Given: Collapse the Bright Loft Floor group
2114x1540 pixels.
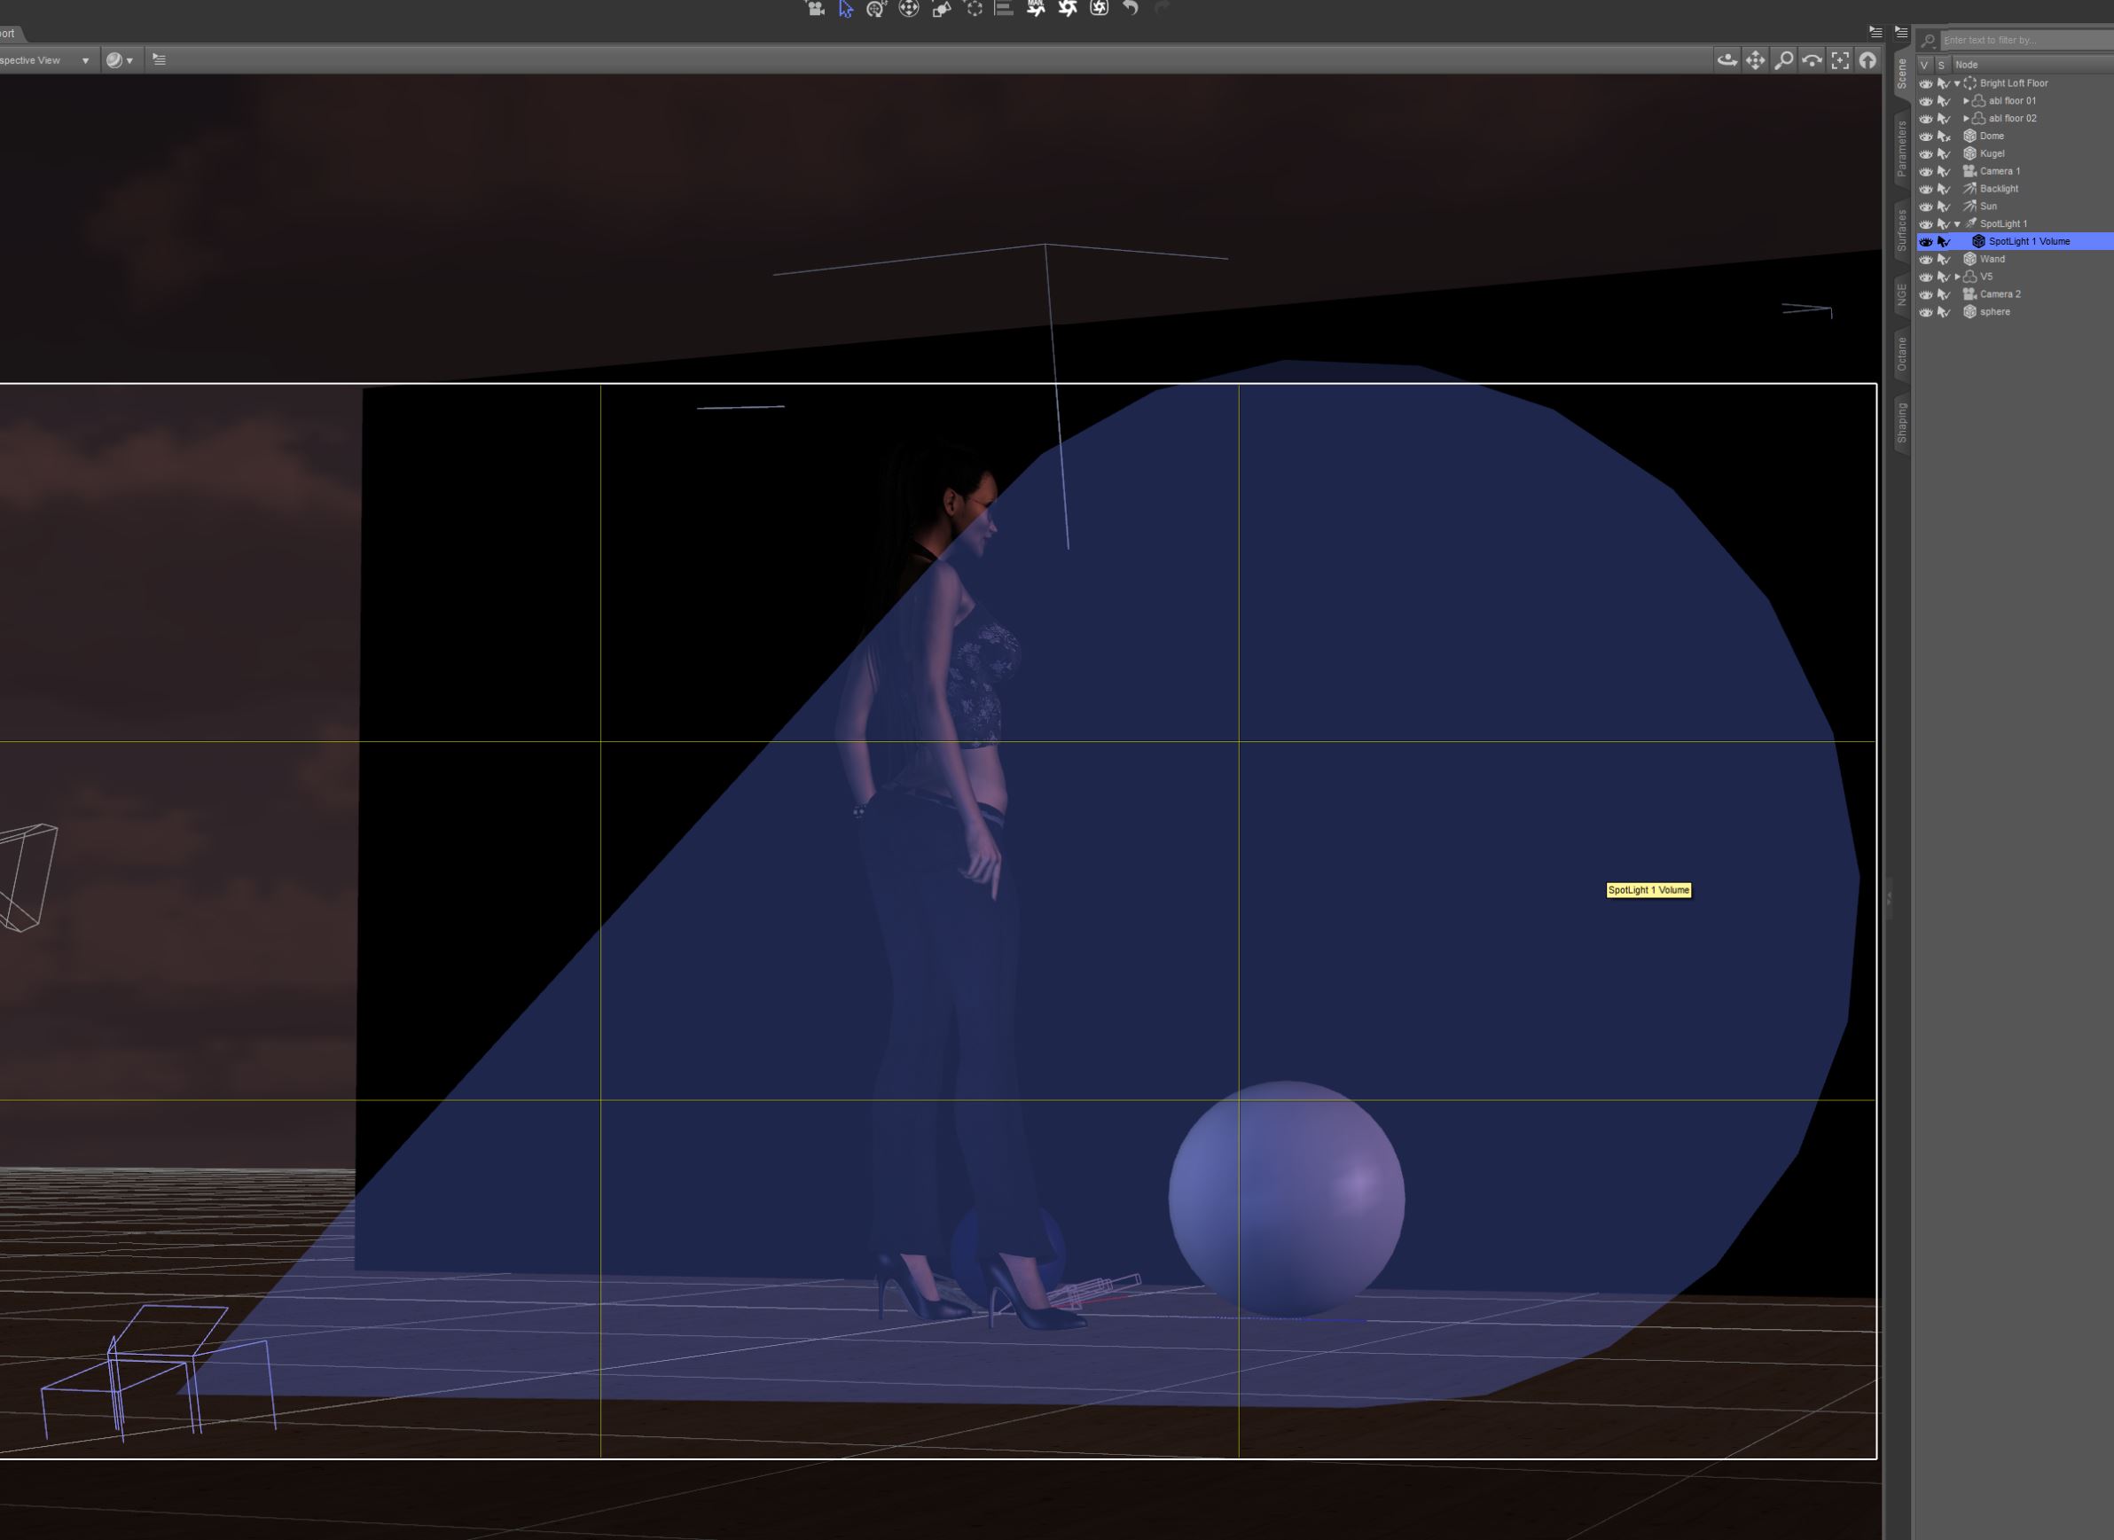Looking at the screenshot, I should coord(1956,84).
